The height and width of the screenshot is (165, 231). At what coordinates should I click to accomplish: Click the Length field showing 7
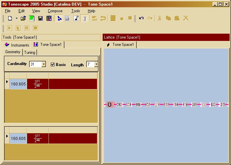click(91, 64)
